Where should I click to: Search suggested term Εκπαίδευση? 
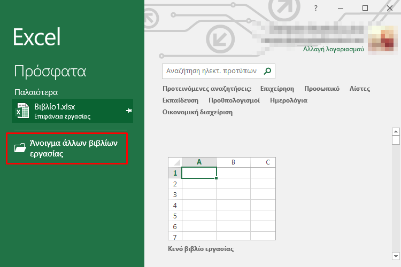[x=180, y=100]
